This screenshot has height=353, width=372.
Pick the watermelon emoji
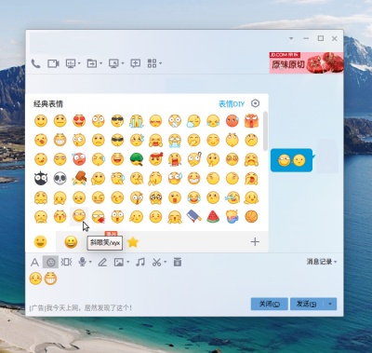point(213,217)
